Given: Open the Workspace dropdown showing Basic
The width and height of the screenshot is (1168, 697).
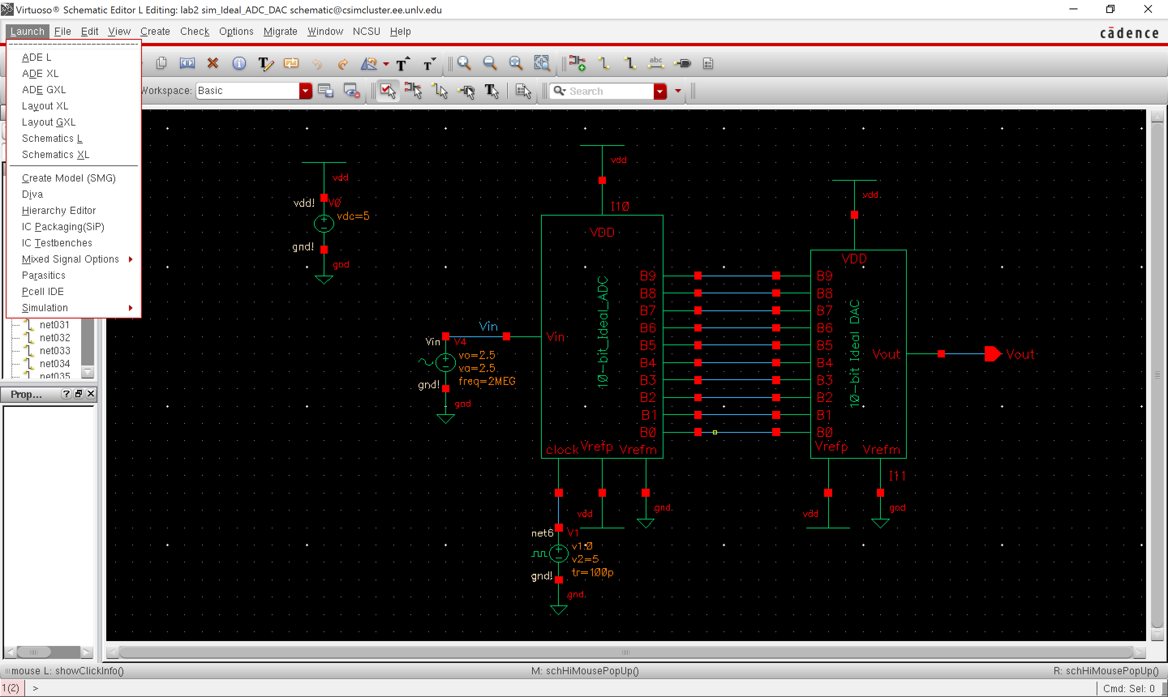Looking at the screenshot, I should coord(306,91).
